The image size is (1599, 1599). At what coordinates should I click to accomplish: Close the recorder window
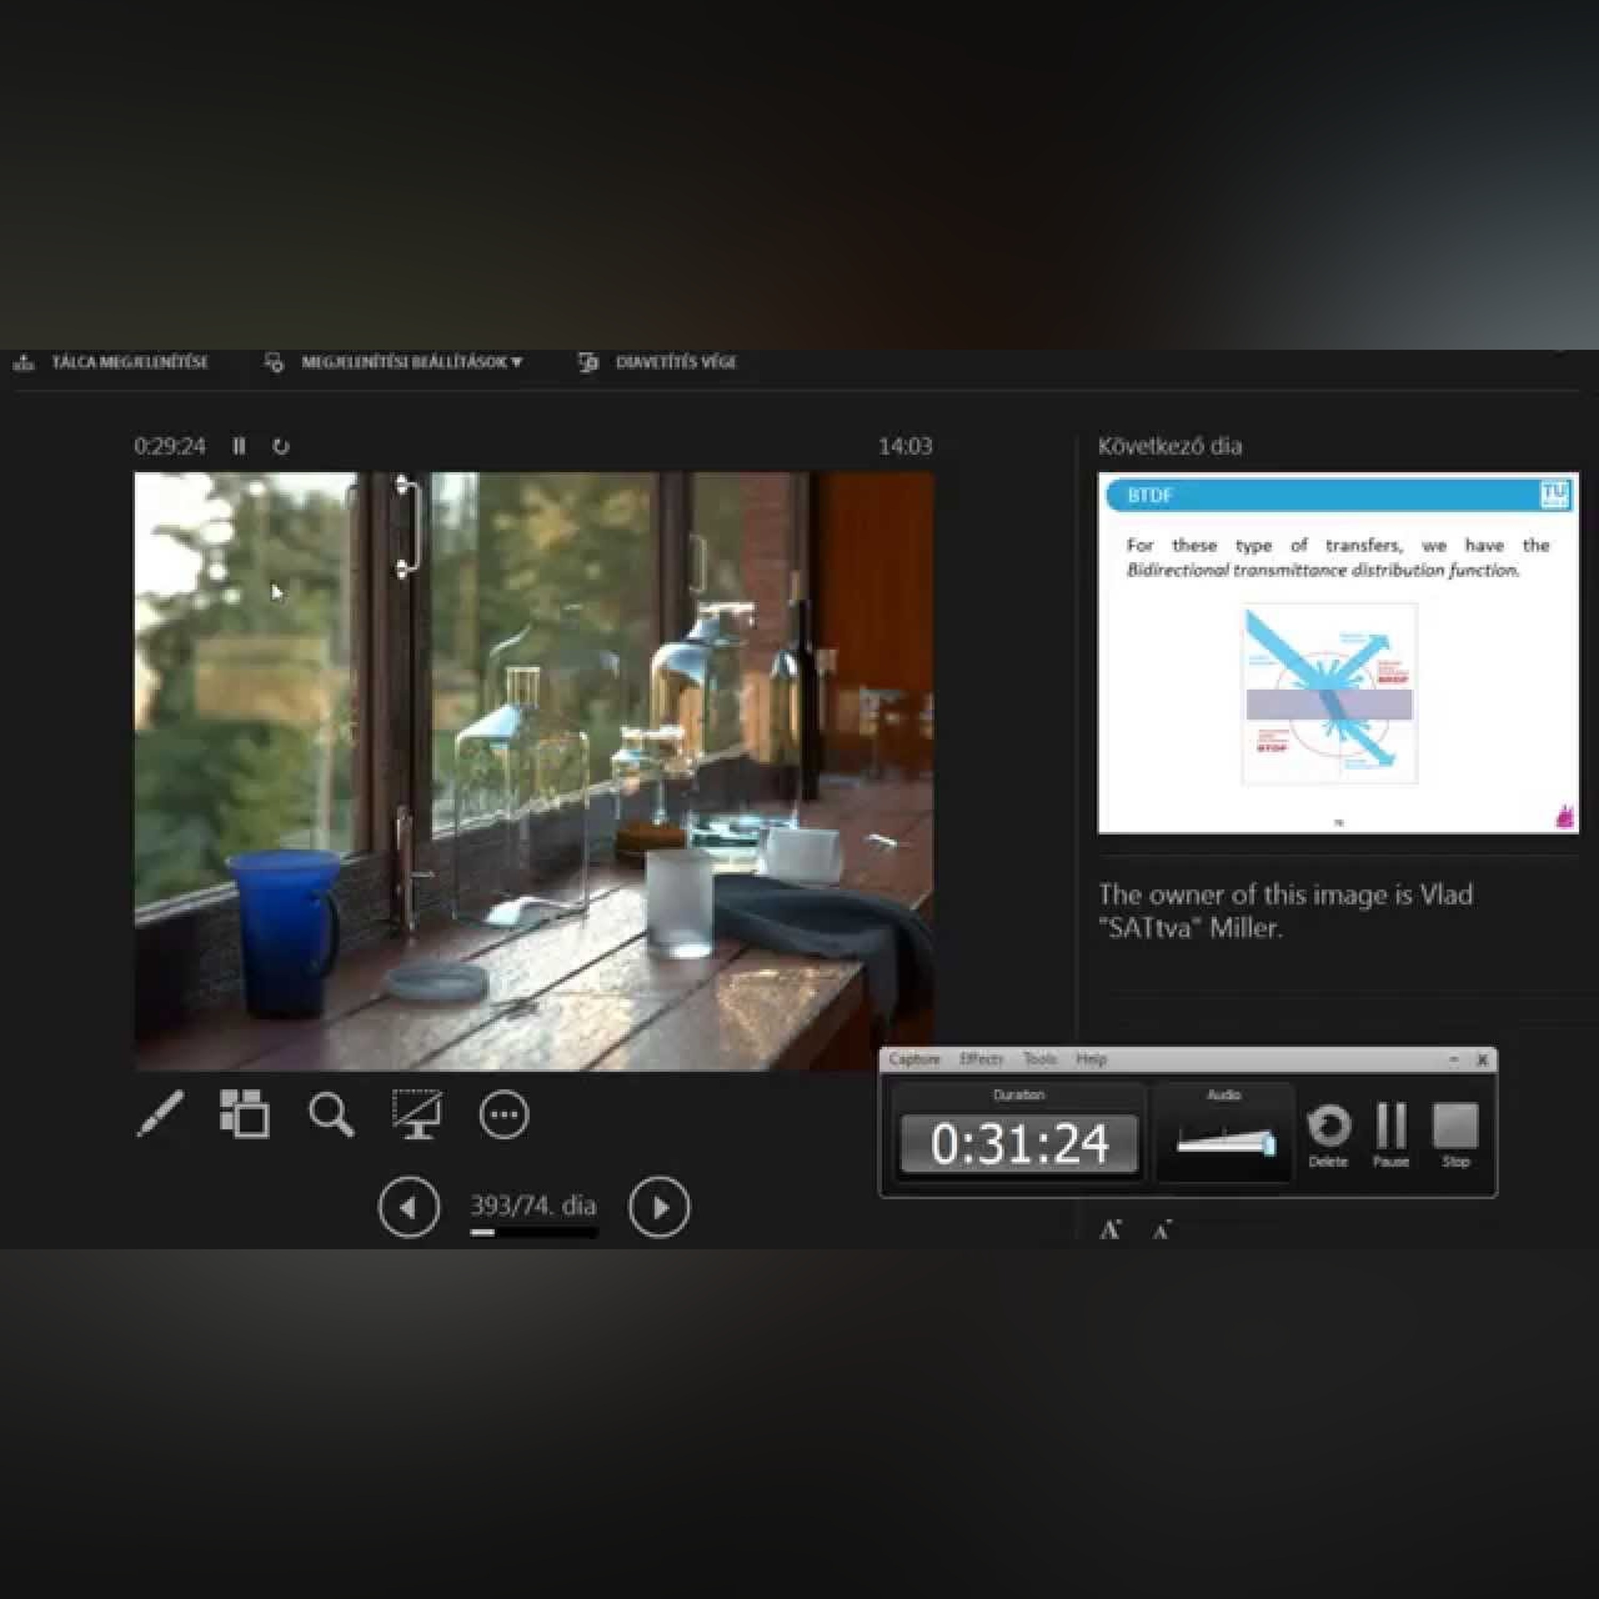[1482, 1060]
